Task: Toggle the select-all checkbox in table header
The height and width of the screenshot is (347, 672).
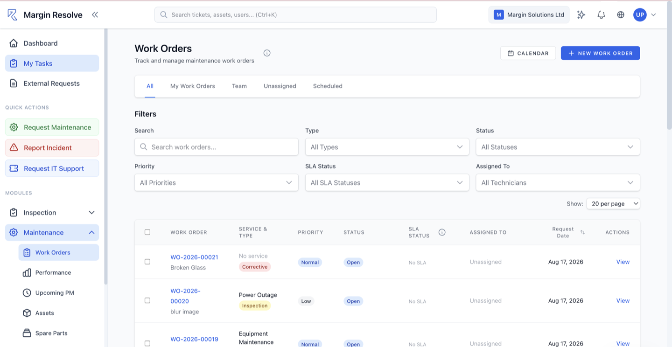Action: [x=147, y=232]
